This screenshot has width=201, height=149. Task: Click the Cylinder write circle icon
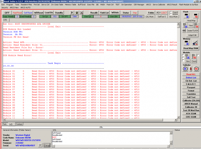click(196, 69)
